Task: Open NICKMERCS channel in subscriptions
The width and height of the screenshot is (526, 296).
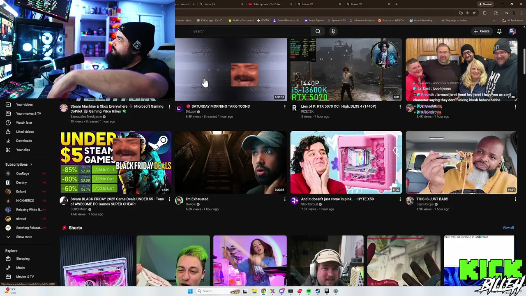Action: click(25, 201)
